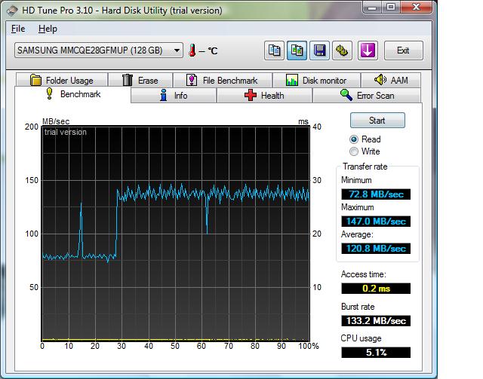Click the HD Tune title bar icon
483x379 pixels.
tap(9, 10)
